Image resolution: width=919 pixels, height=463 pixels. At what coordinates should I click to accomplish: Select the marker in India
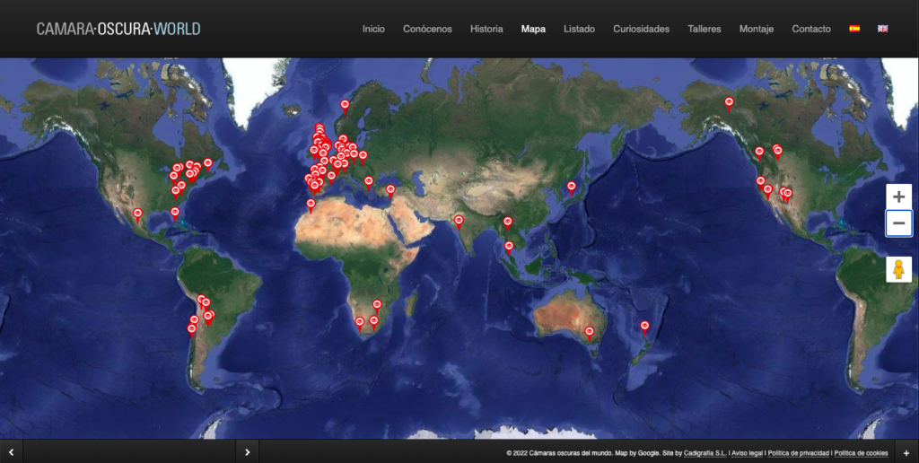pyautogui.click(x=459, y=221)
